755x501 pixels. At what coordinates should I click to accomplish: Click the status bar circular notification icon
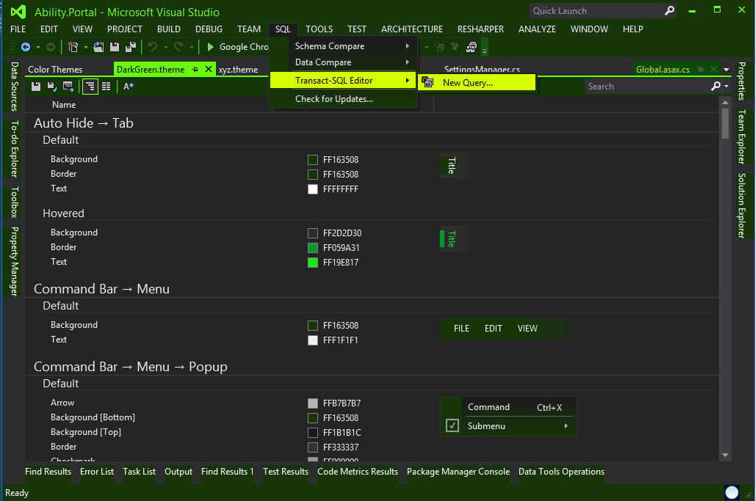click(x=732, y=492)
